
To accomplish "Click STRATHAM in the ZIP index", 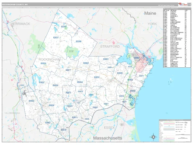I will (x=174, y=66).
